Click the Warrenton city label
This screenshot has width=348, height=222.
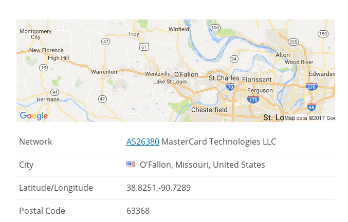104,72
